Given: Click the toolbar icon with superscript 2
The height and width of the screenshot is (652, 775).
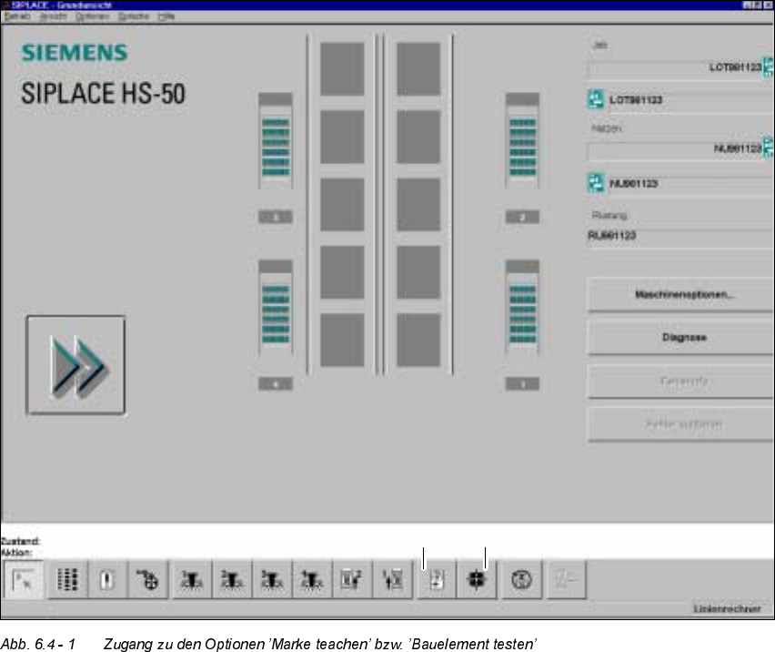Looking at the screenshot, I should click(352, 579).
